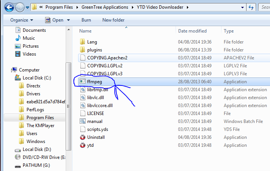The height and width of the screenshot is (171, 270).
Task: Open Documents library in sidebar
Action: click(34, 30)
